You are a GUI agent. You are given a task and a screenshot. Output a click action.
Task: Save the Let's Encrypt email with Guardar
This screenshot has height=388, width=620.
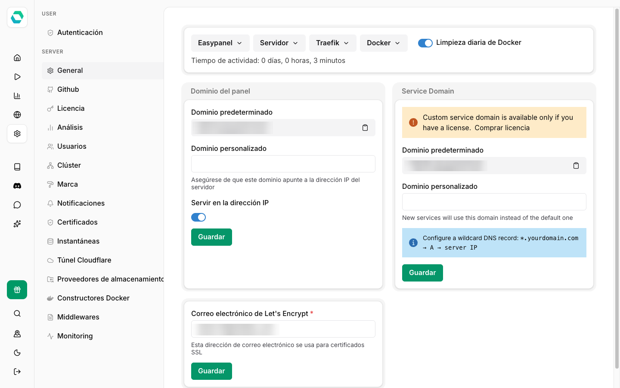(x=211, y=371)
